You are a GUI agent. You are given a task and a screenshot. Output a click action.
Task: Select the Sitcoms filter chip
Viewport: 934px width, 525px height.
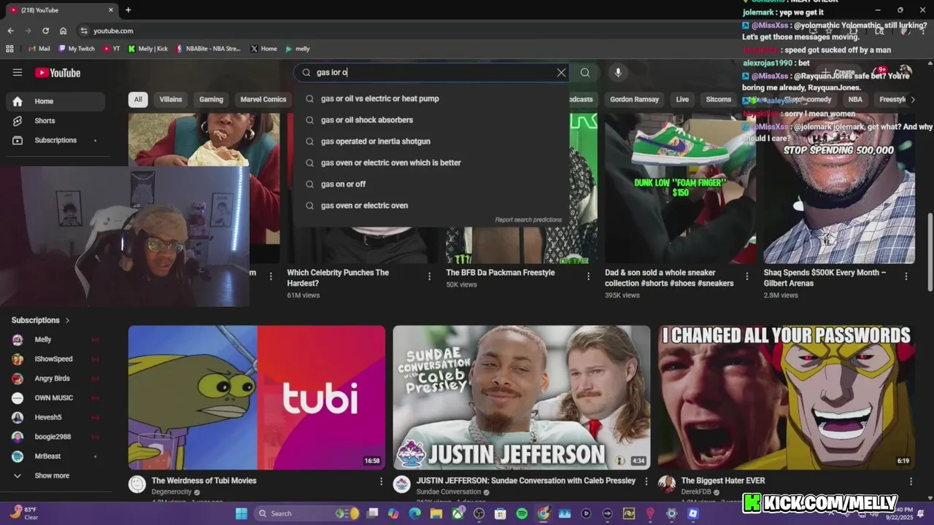(719, 99)
